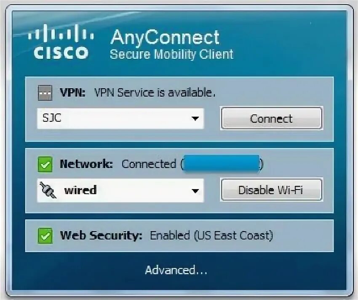Open the SJC VPN server dropdown arrow
This screenshot has height=300, width=358.
tap(195, 118)
